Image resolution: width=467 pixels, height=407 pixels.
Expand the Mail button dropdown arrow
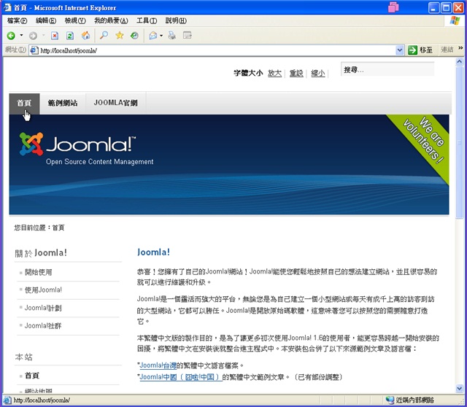[x=161, y=36]
